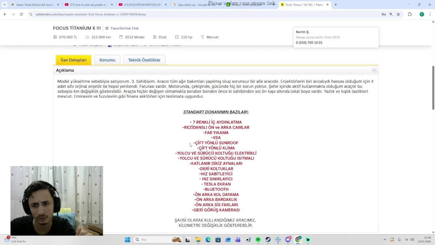The height and width of the screenshot is (245, 435).
Task: Click the 115 hp engine power icon
Action: pyautogui.click(x=177, y=37)
